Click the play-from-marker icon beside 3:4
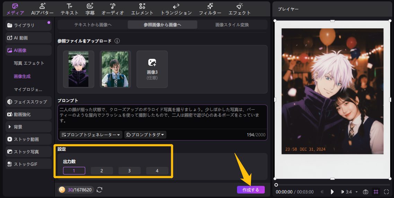Screen dimensions: 394x198 (x=342, y=192)
